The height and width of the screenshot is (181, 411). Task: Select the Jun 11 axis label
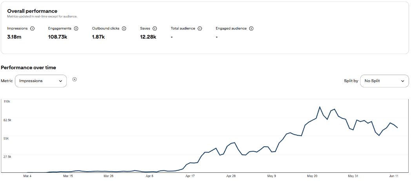(394, 176)
